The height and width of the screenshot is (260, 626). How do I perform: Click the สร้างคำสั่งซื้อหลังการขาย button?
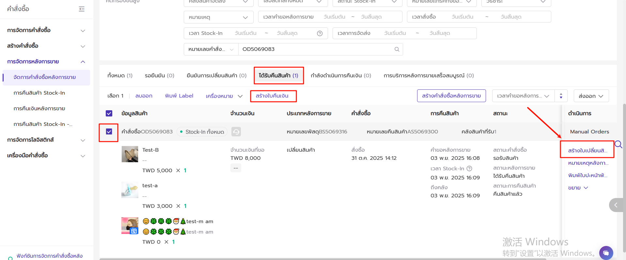[451, 96]
